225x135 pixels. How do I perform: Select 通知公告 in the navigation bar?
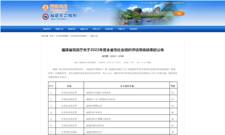click(84, 29)
